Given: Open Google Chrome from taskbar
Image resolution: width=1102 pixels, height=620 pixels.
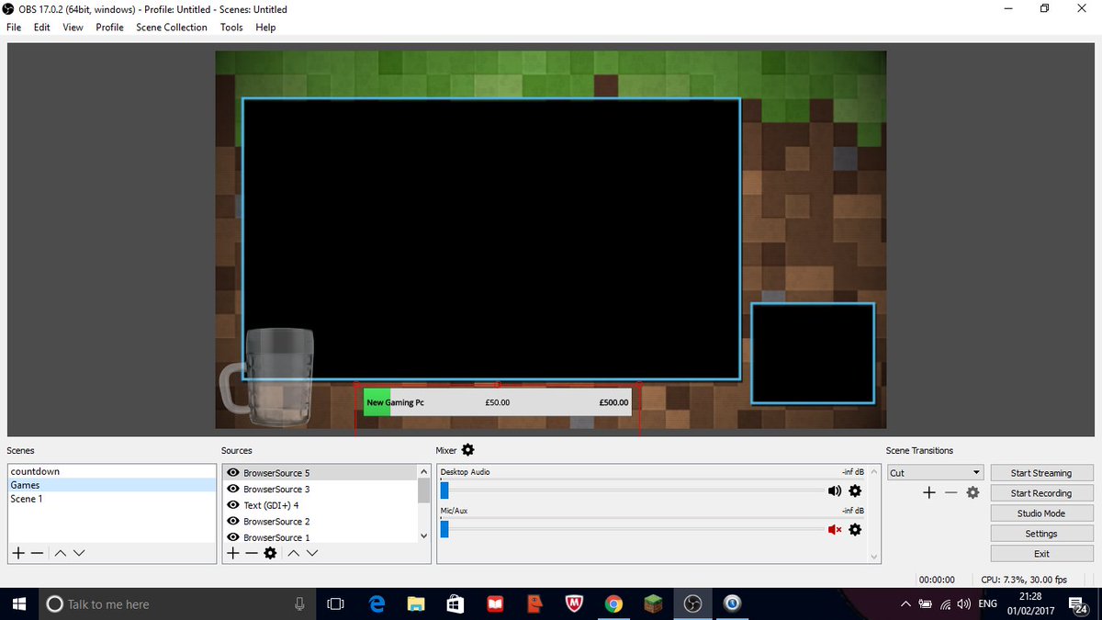Looking at the screenshot, I should (614, 603).
